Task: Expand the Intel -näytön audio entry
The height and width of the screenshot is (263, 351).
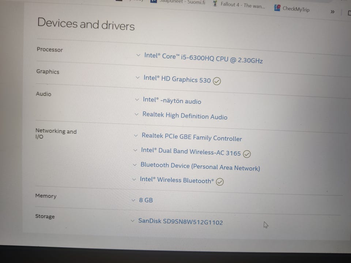Action: 137,99
